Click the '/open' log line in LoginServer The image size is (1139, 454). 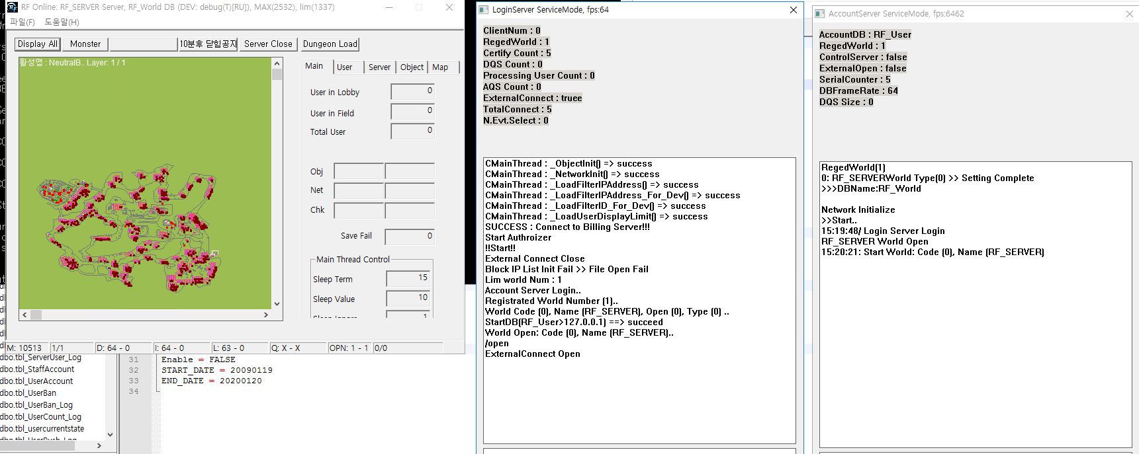tap(497, 343)
